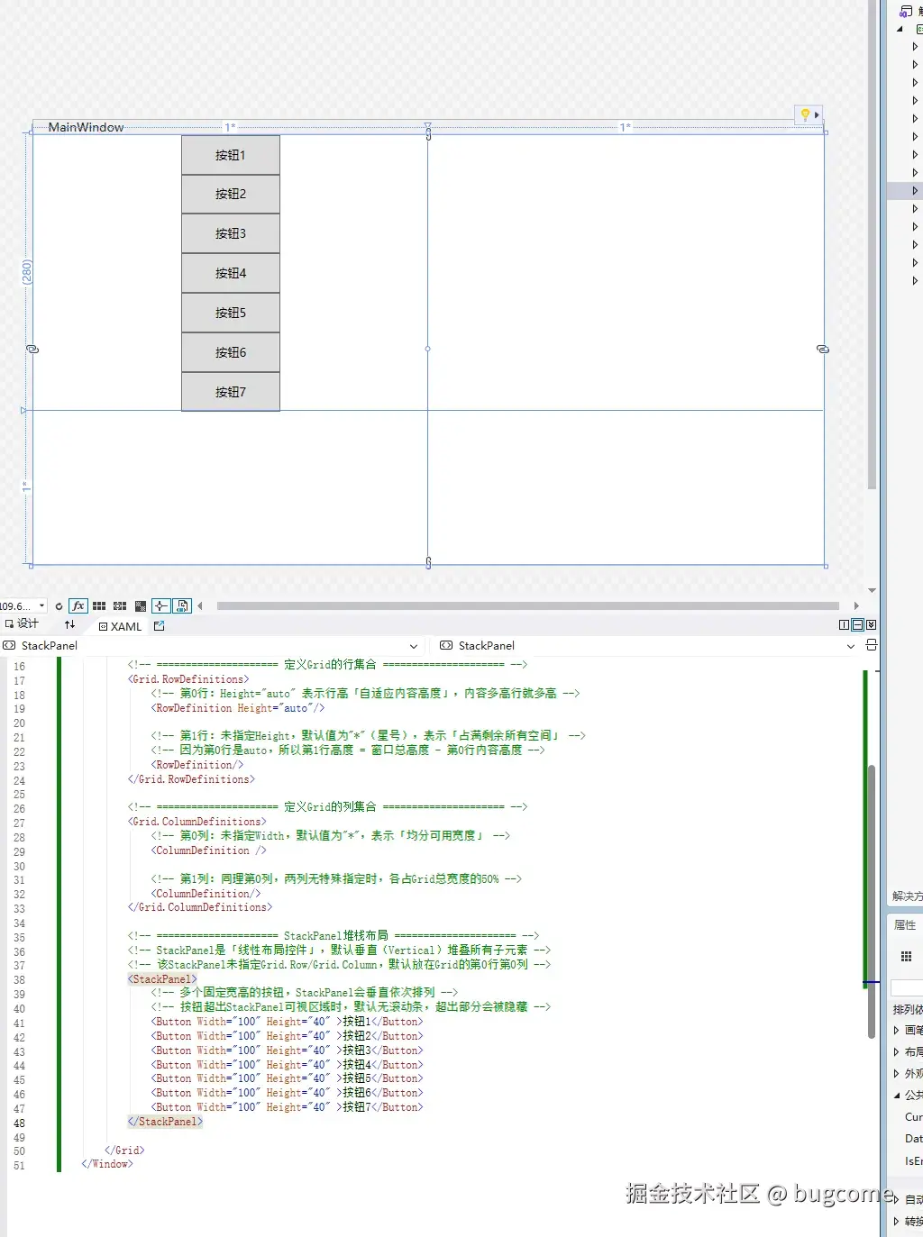Click the closing </Grid> tag
This screenshot has width=923, height=1237.
(124, 1151)
